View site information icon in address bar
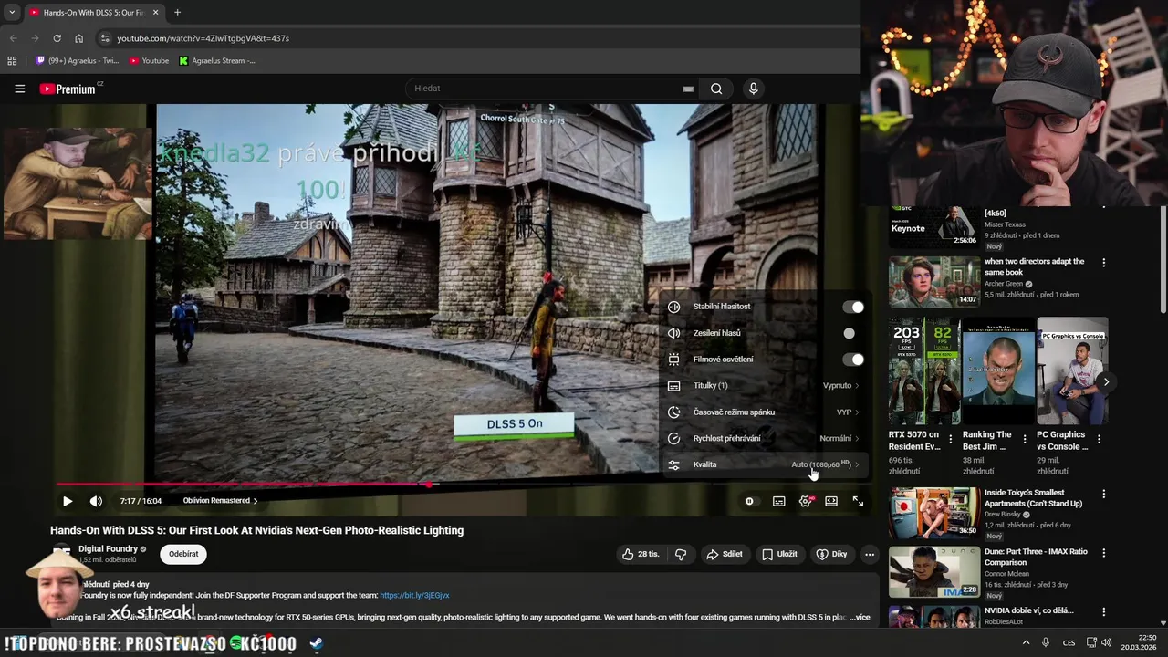The width and height of the screenshot is (1168, 657). (x=105, y=38)
